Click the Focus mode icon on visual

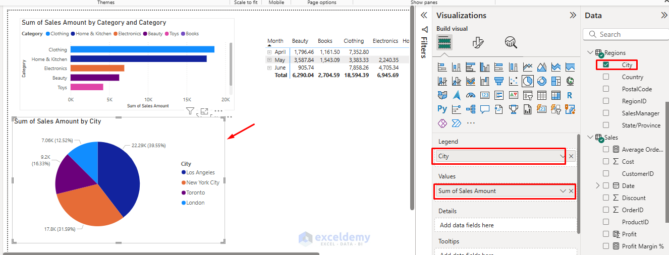click(204, 111)
